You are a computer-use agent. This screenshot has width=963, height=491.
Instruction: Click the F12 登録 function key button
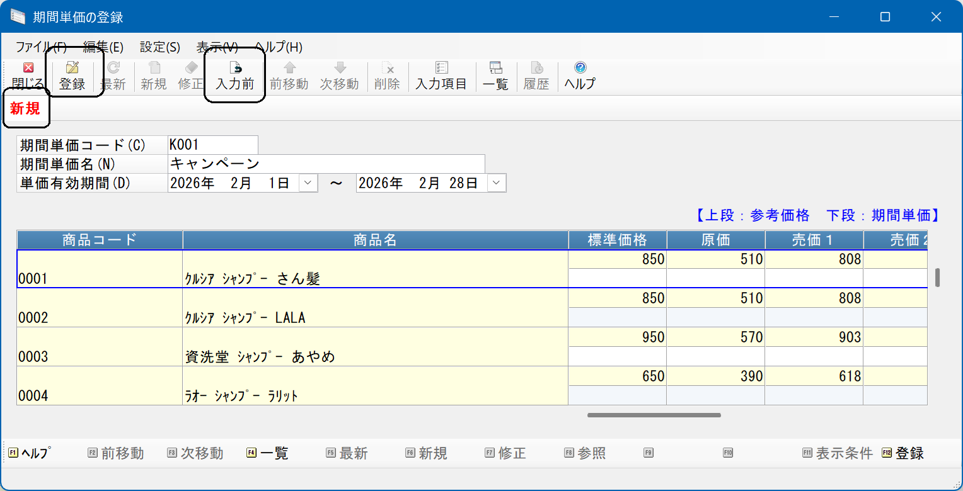pos(903,453)
